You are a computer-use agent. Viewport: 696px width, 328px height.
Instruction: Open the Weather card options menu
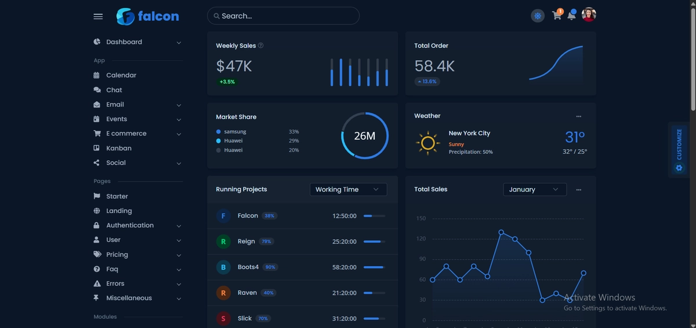click(x=579, y=116)
